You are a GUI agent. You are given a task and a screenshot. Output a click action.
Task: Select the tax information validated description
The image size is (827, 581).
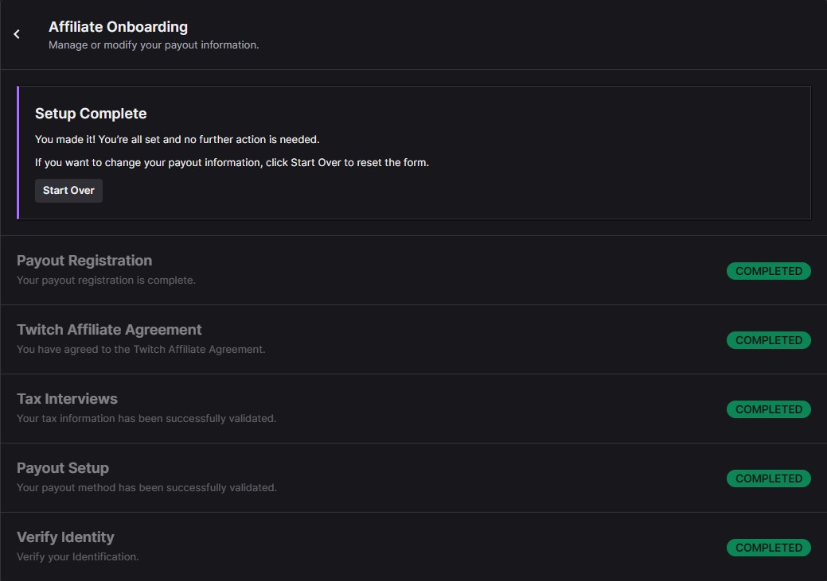coord(146,419)
